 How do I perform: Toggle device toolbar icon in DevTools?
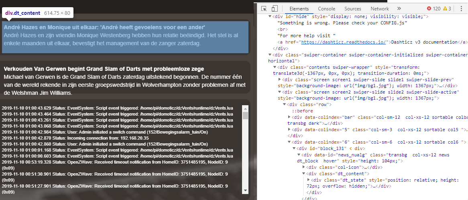pos(275,9)
